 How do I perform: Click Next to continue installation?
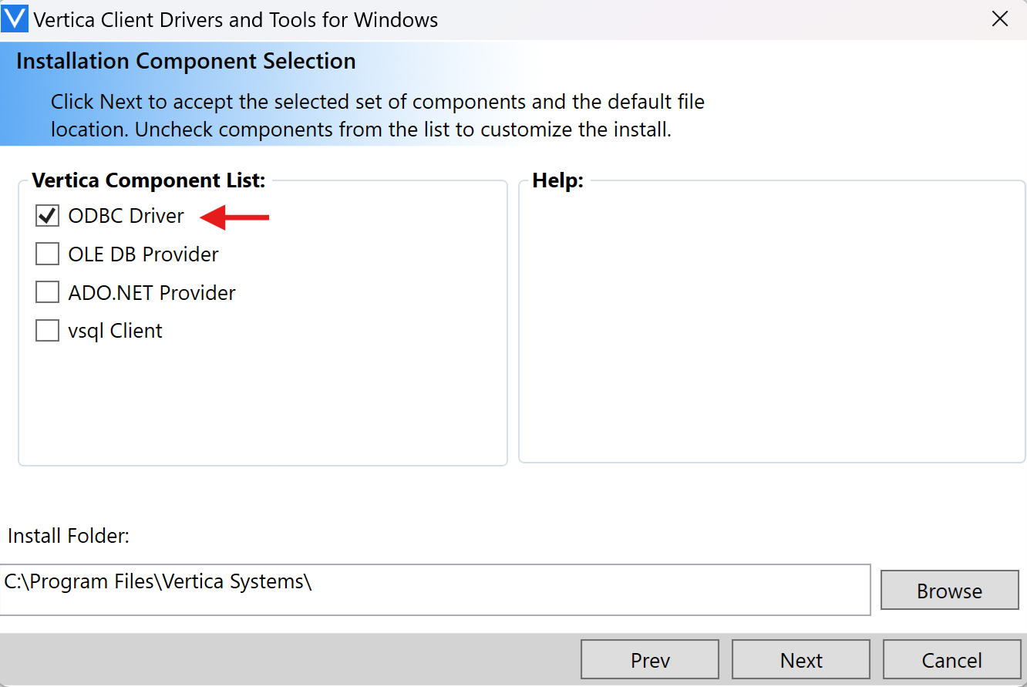(800, 659)
